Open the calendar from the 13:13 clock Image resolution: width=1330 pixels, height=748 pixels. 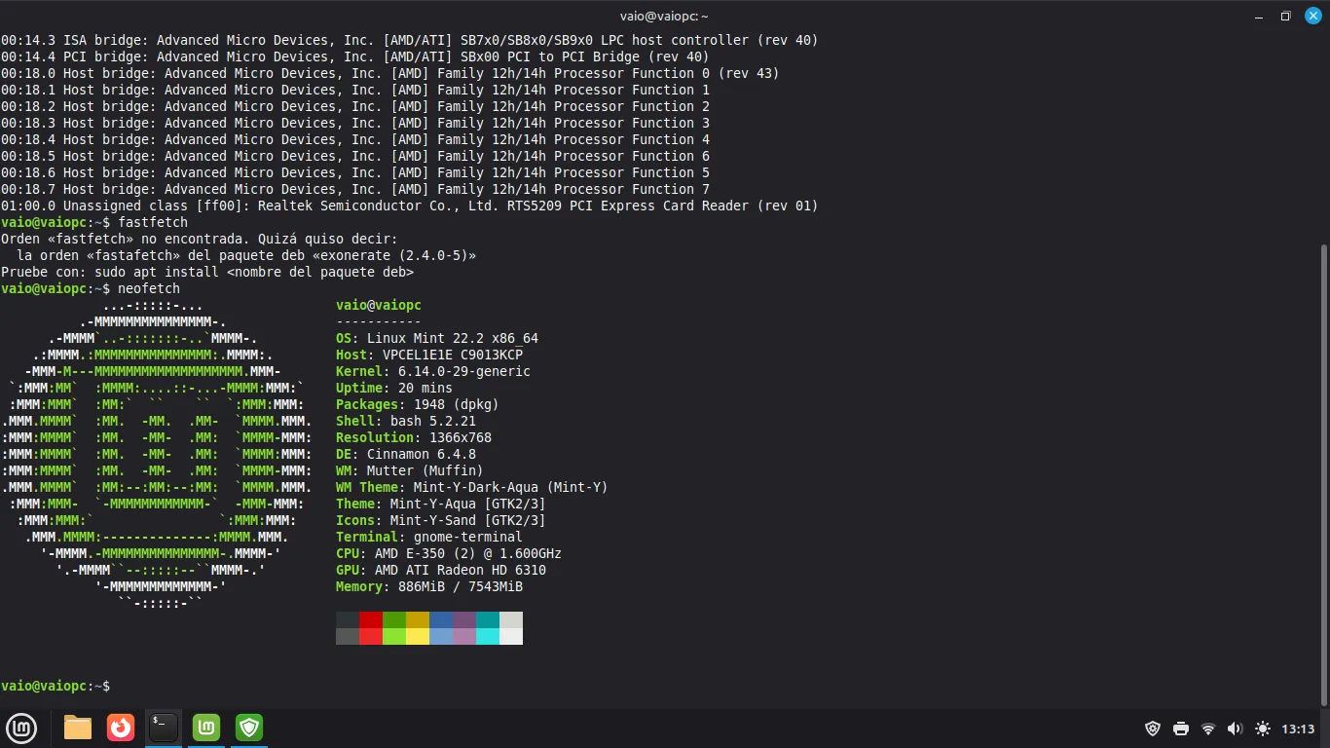[1298, 729]
